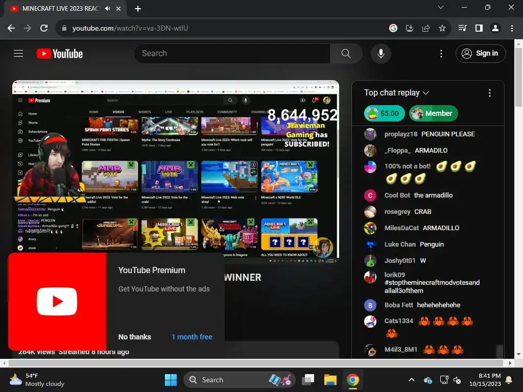Open a new tab with the plus icon

[138, 9]
